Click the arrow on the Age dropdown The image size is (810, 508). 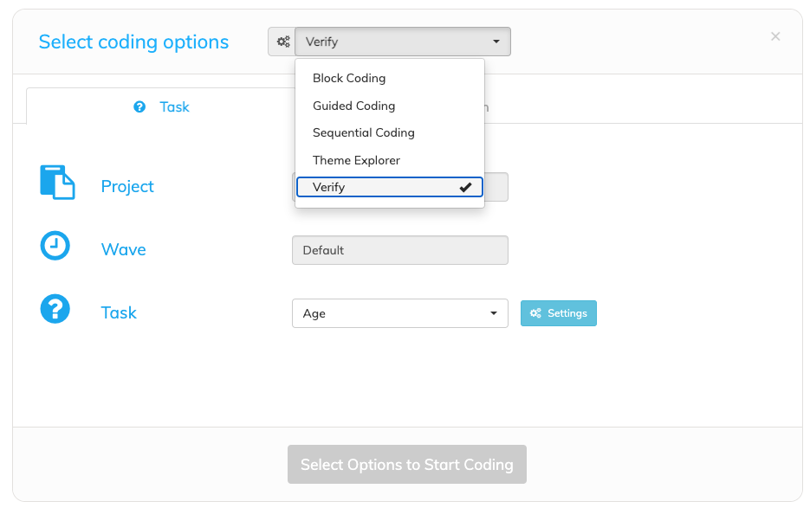click(x=494, y=313)
